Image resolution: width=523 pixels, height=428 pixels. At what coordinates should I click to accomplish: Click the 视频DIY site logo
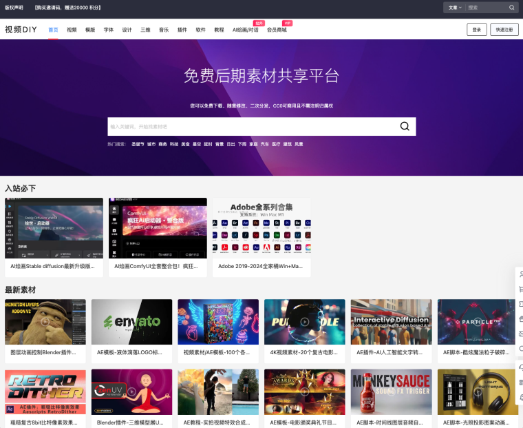21,30
